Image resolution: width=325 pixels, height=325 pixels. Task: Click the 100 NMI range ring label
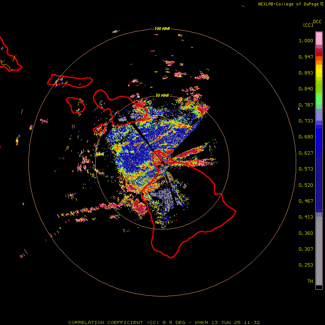[x=162, y=29]
